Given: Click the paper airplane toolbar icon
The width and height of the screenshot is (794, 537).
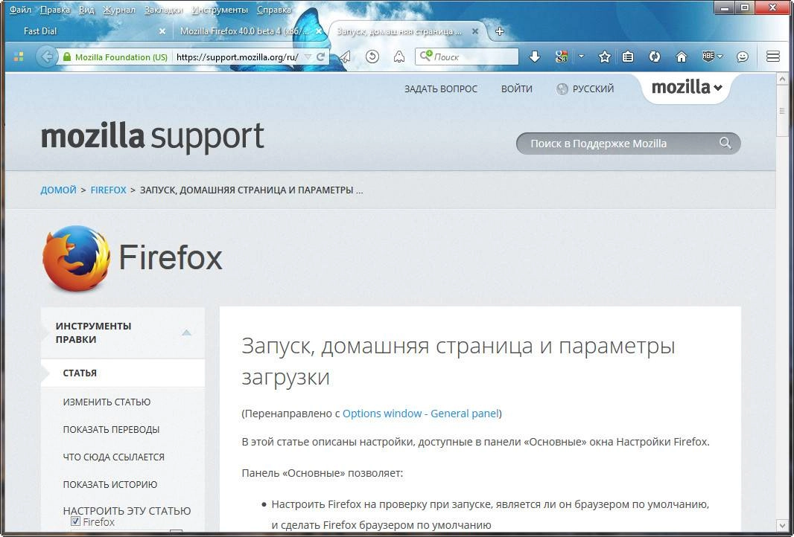Looking at the screenshot, I should pos(345,57).
